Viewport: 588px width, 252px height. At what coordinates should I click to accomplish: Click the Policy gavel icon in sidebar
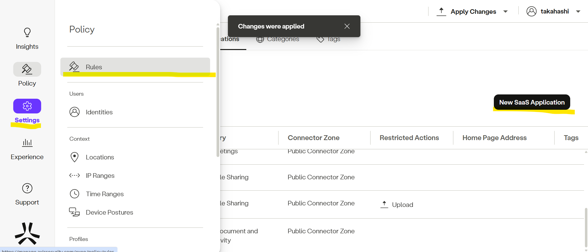[x=27, y=69]
